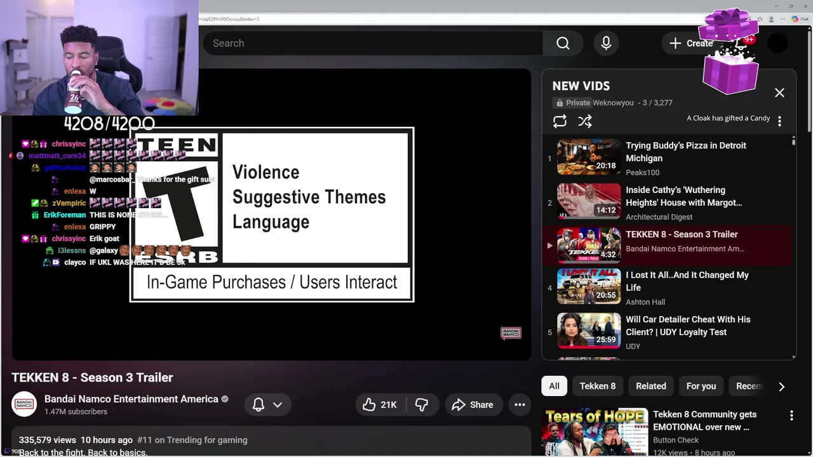Open Will Car Detailer Cheat video title

click(688, 326)
